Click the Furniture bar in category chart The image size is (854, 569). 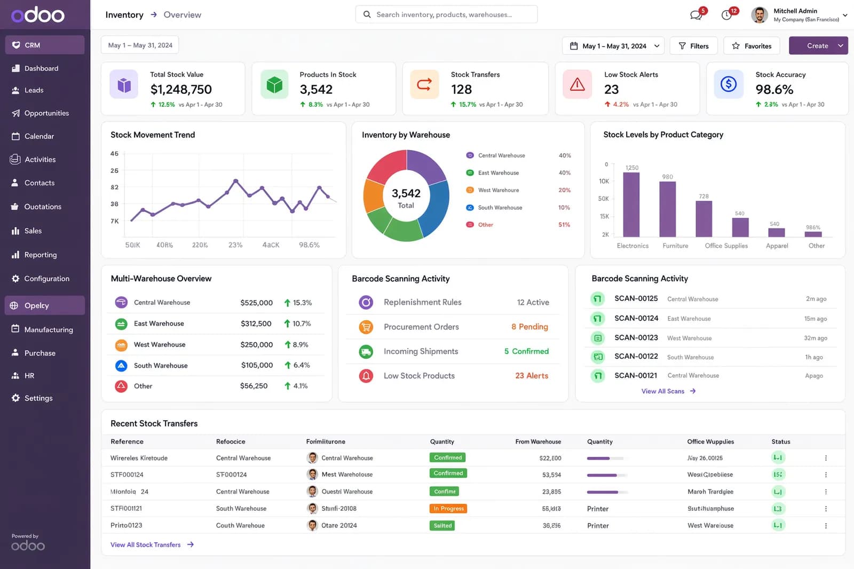668,209
